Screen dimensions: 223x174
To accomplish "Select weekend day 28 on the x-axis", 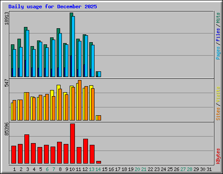I will [x=189, y=169].
